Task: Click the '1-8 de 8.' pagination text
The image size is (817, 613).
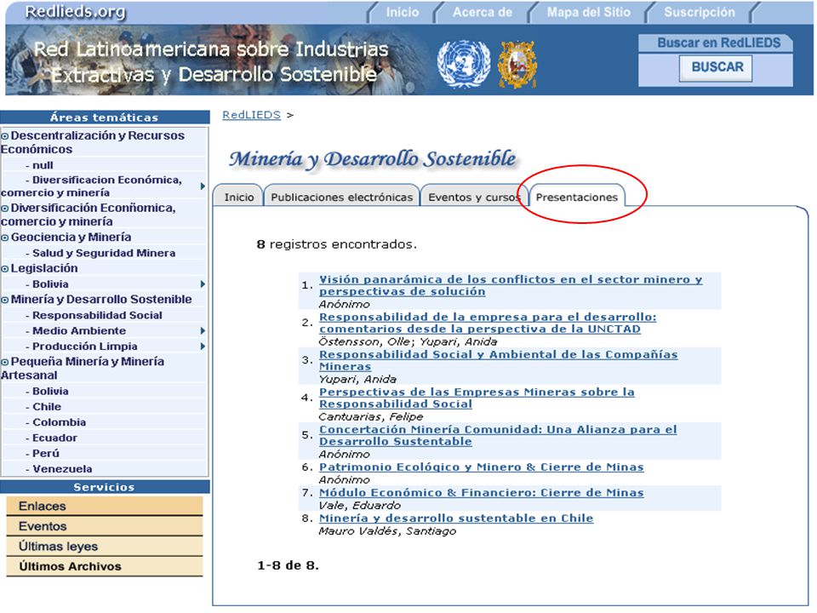Action: [x=288, y=565]
